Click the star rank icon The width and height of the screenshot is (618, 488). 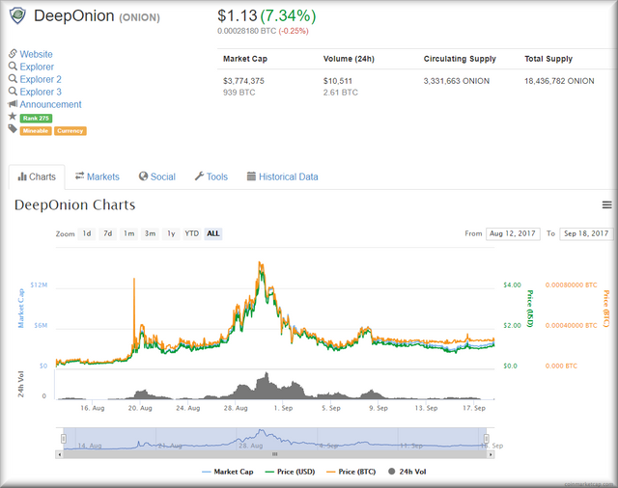click(13, 117)
